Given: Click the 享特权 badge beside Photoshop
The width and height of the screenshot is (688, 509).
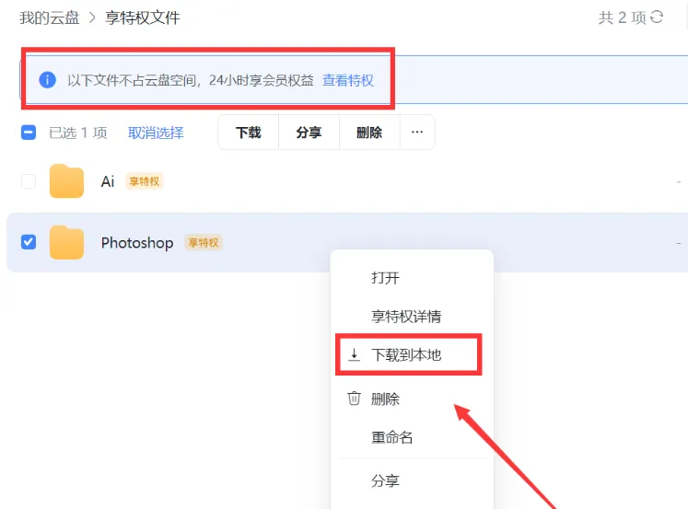Looking at the screenshot, I should pyautogui.click(x=204, y=242).
